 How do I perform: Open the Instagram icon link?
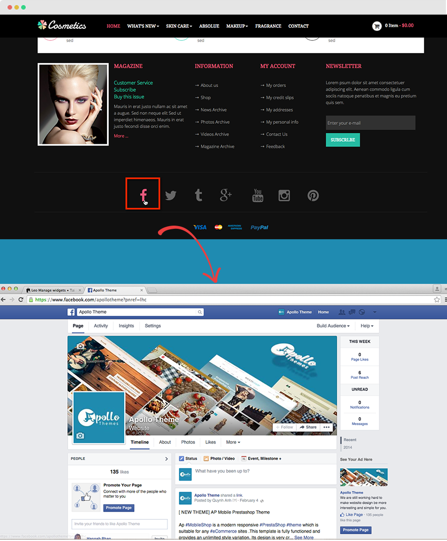[x=284, y=196]
